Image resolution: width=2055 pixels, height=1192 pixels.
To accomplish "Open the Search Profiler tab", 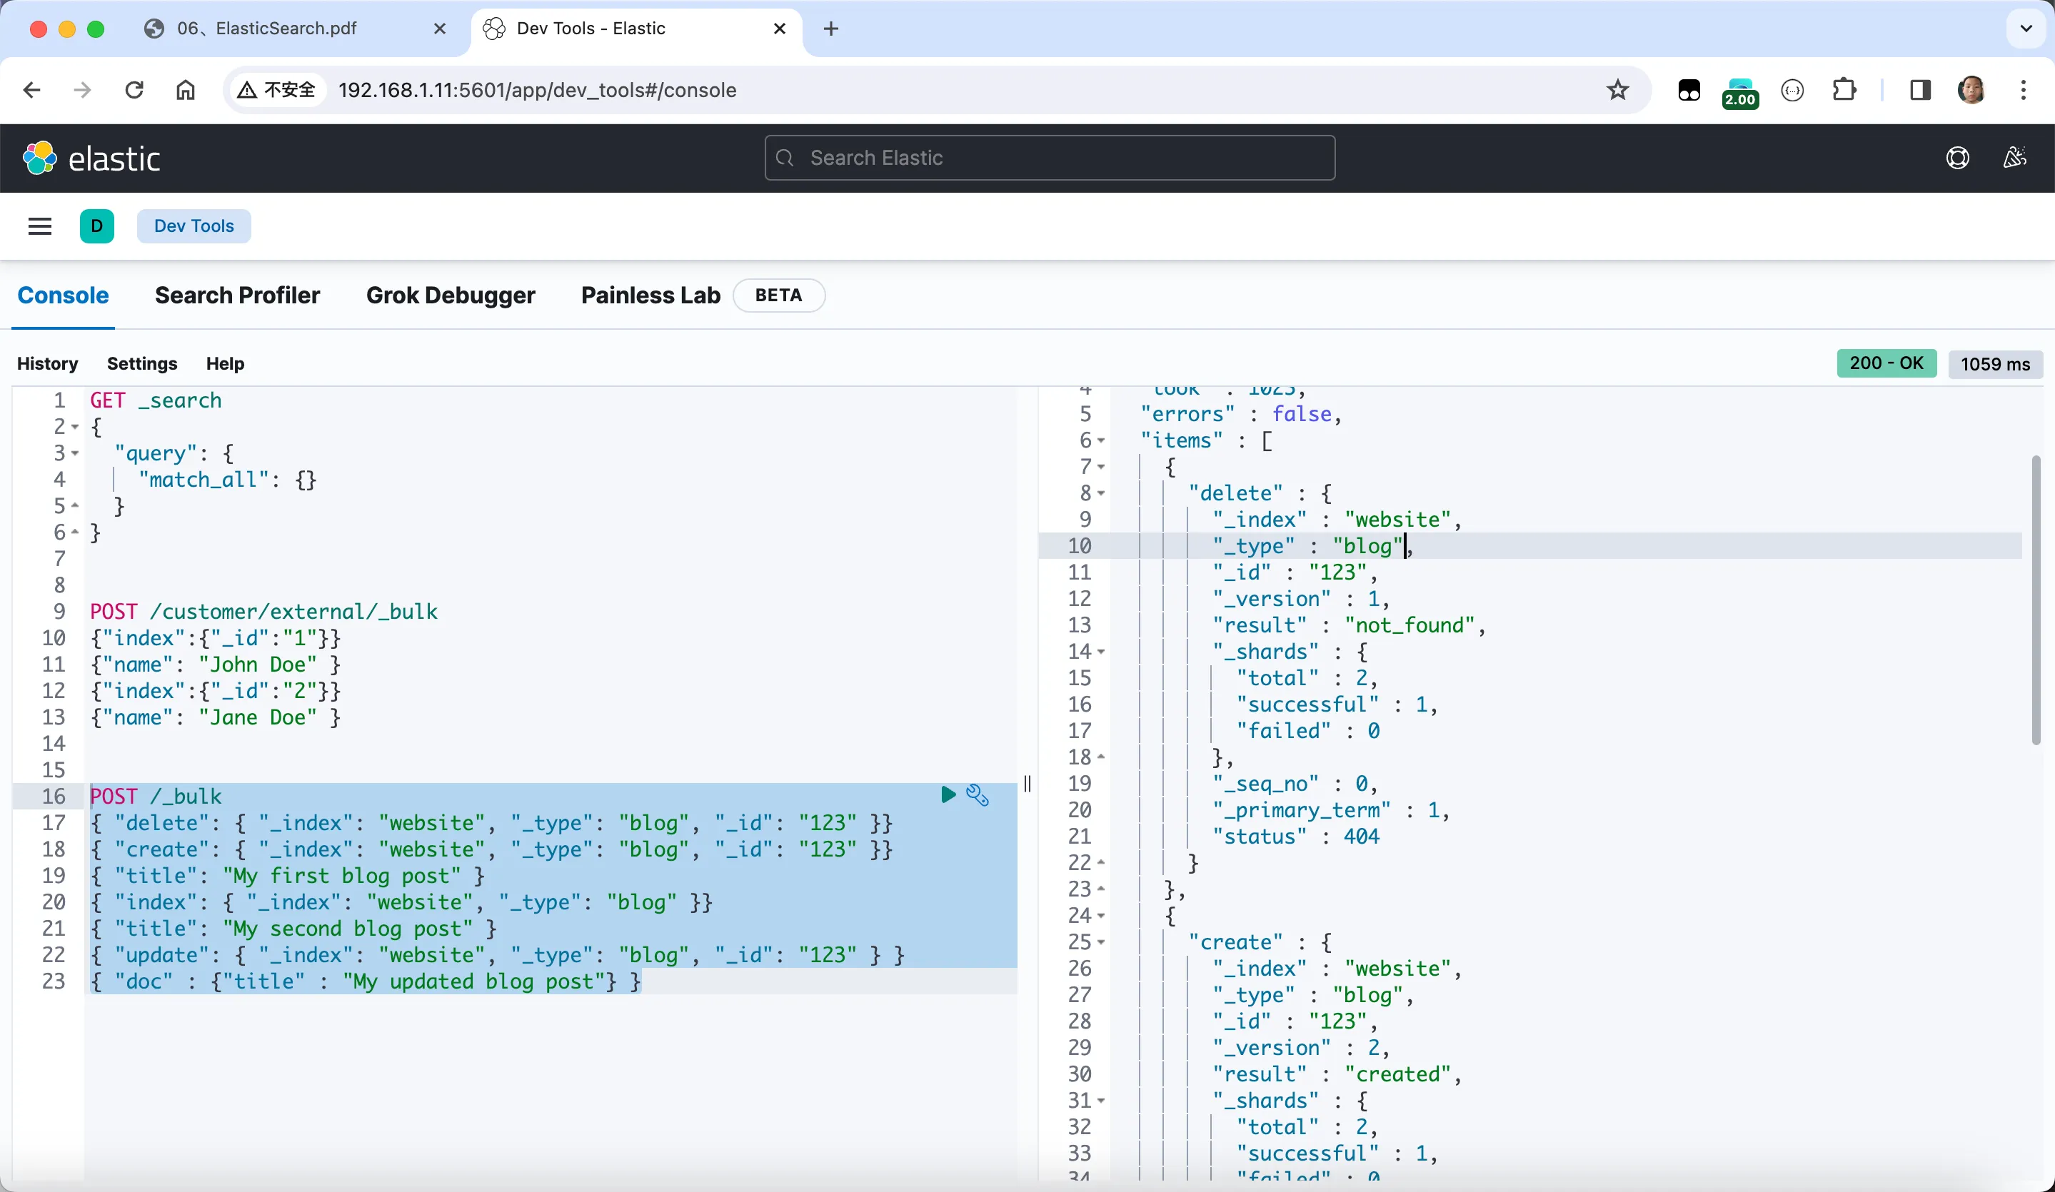I will coord(237,296).
